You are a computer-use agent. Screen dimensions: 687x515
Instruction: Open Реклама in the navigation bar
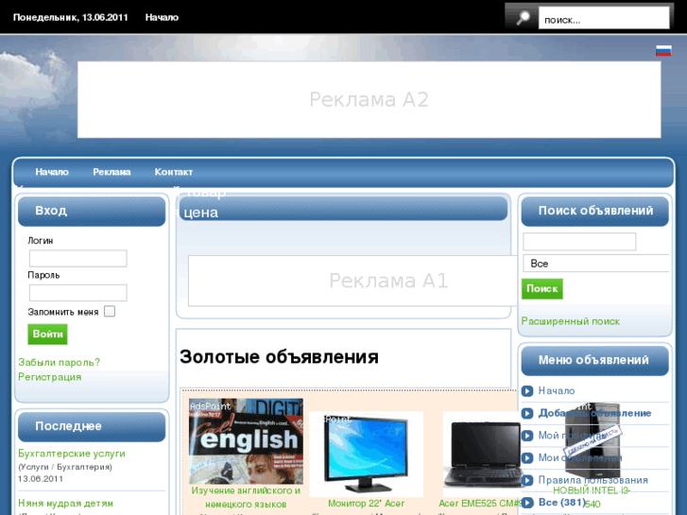(112, 172)
